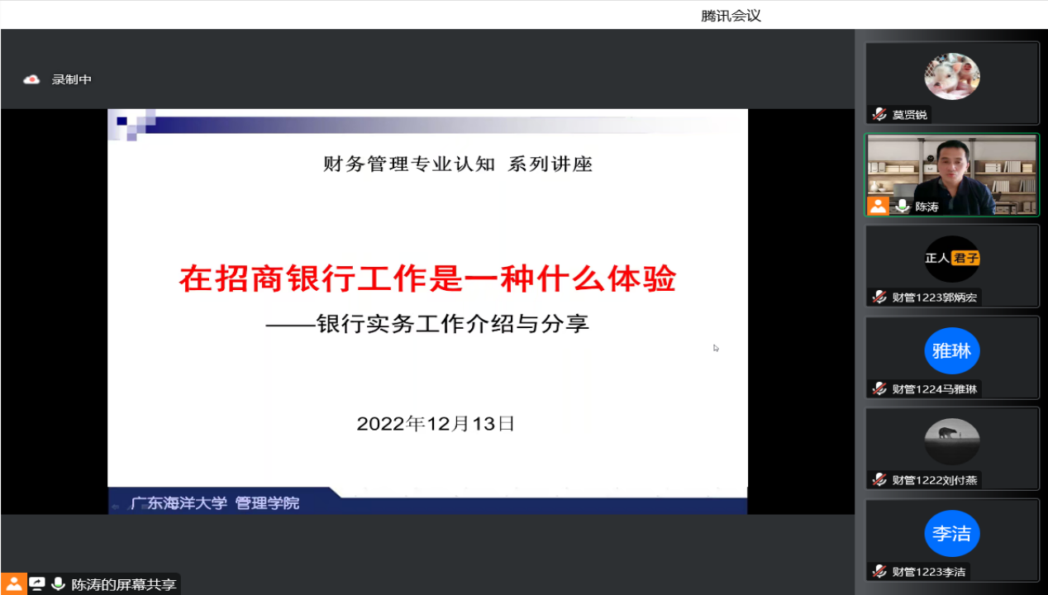
Task: Click the blue 李洁 avatar circle
Action: pos(951,533)
